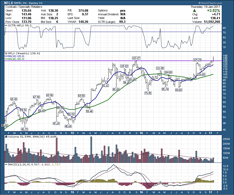This screenshot has width=234, height=195.
Task: Click the 104.00 price label
Action: 168,72
